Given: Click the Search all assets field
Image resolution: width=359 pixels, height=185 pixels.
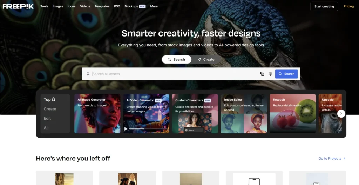Looking at the screenshot, I should pos(174,74).
